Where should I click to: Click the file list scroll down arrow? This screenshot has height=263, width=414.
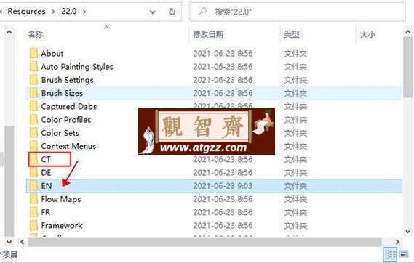[x=408, y=231]
